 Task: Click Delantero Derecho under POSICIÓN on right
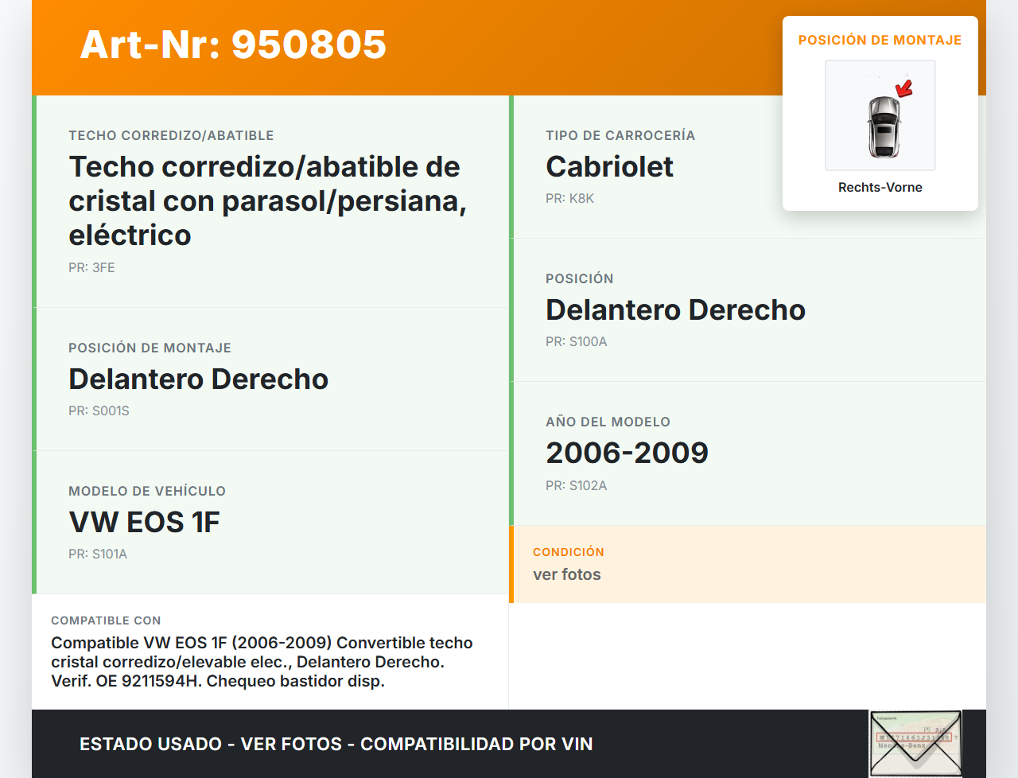pos(675,309)
